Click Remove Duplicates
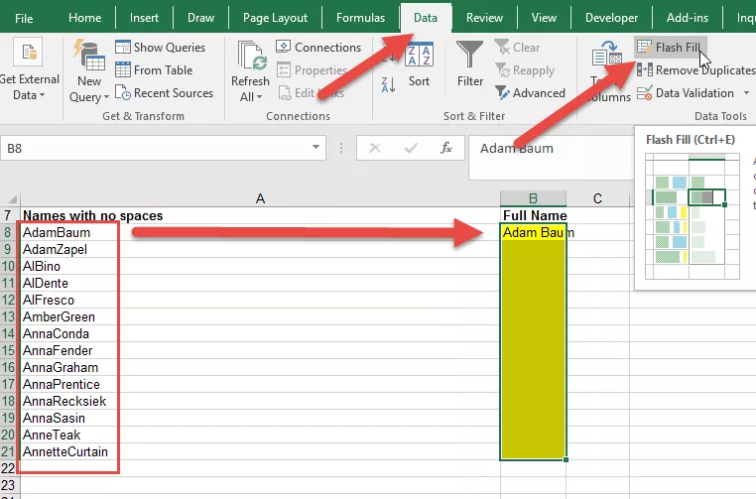Image resolution: width=756 pixels, height=499 pixels. (x=695, y=69)
